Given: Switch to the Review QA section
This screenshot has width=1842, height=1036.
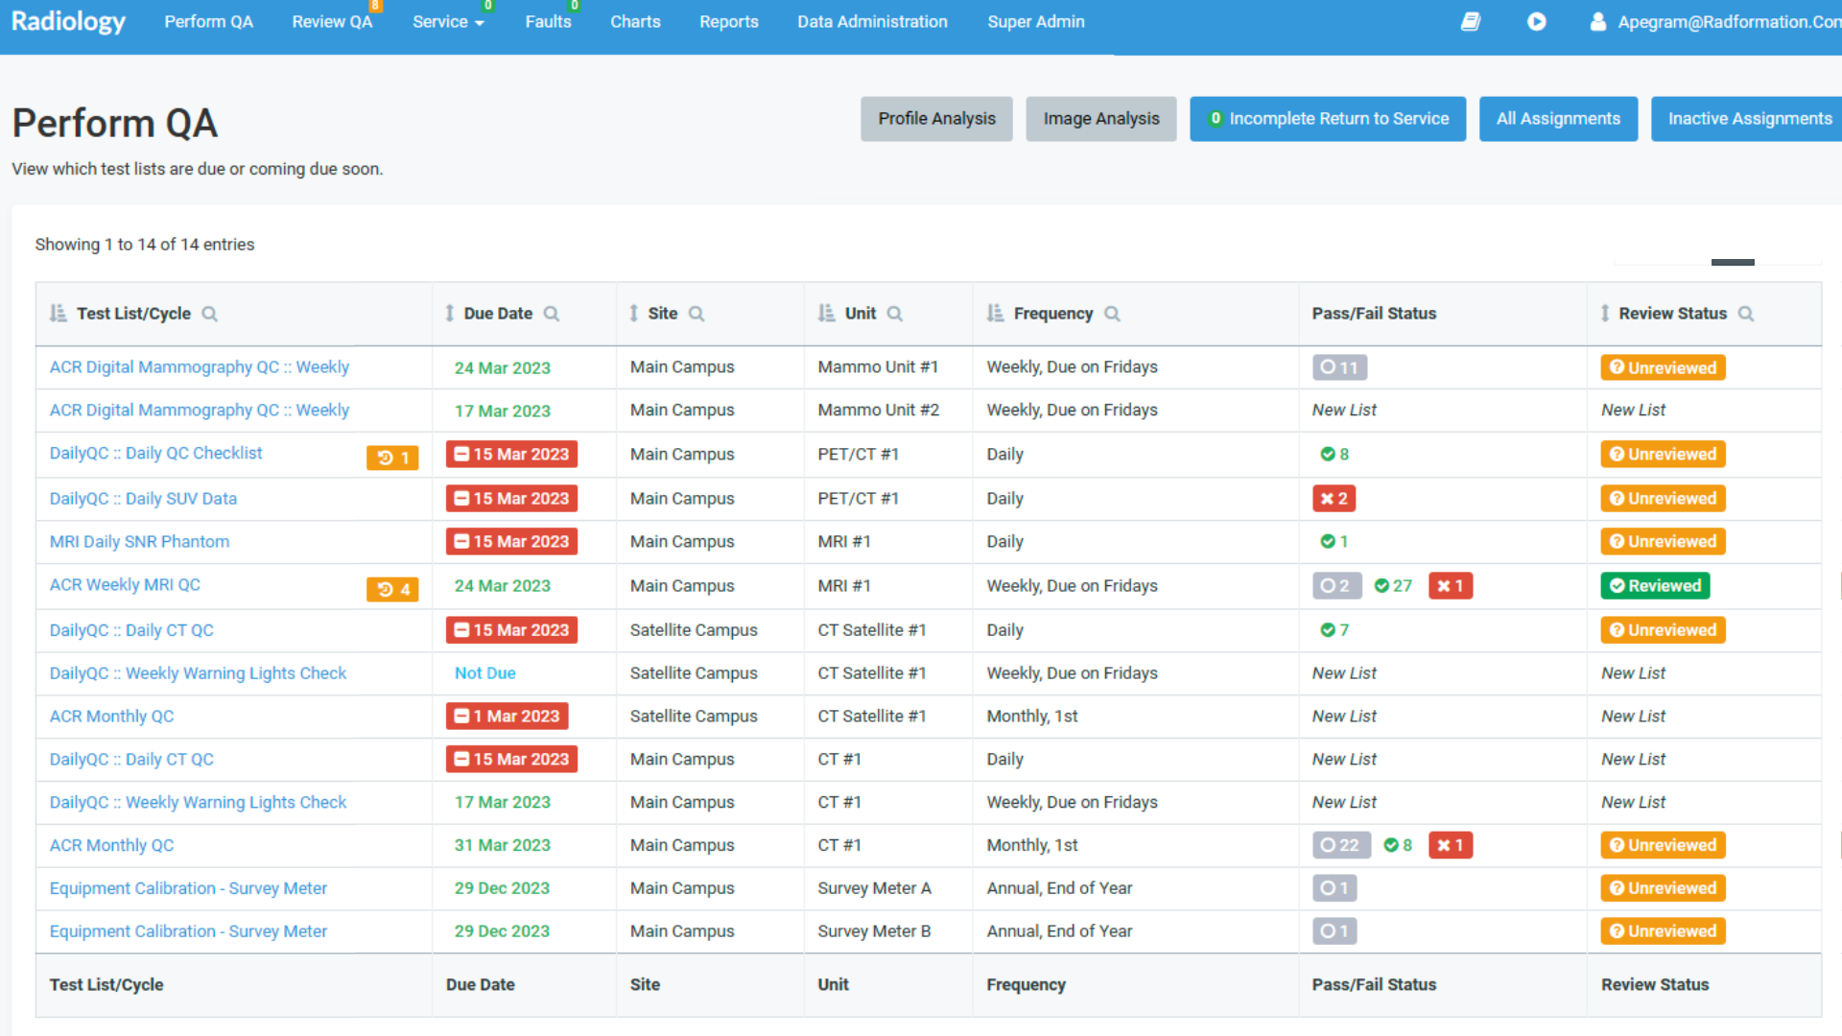Looking at the screenshot, I should pyautogui.click(x=331, y=21).
